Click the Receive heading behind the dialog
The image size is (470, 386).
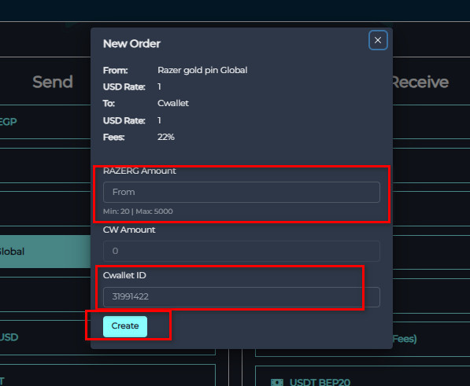[x=420, y=82]
